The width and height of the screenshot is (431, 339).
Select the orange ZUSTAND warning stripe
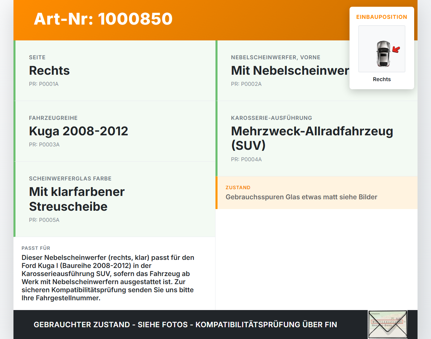[x=217, y=193]
